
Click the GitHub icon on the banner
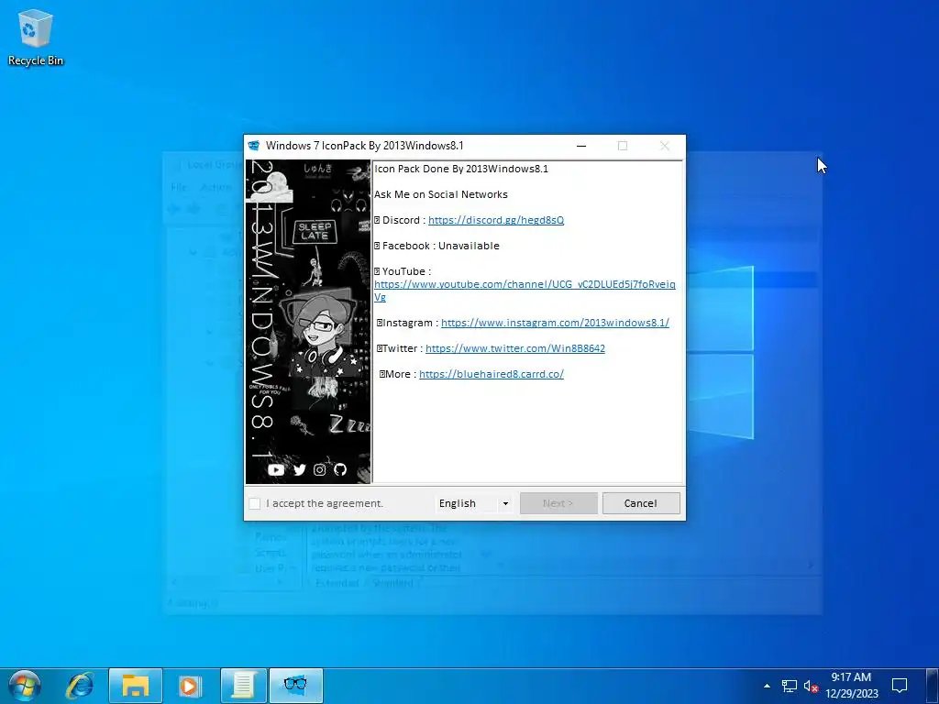[340, 470]
